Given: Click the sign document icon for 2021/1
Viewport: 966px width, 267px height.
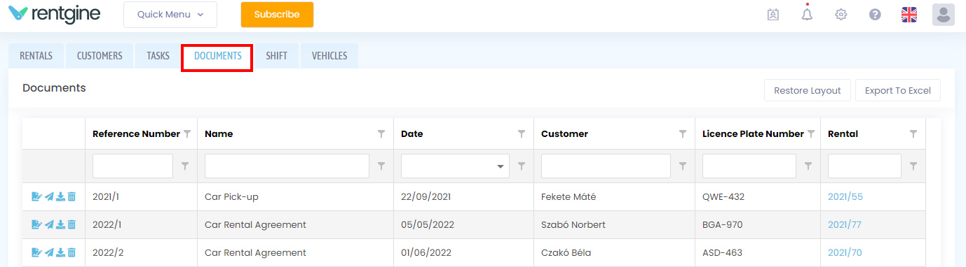Looking at the screenshot, I should tap(36, 197).
